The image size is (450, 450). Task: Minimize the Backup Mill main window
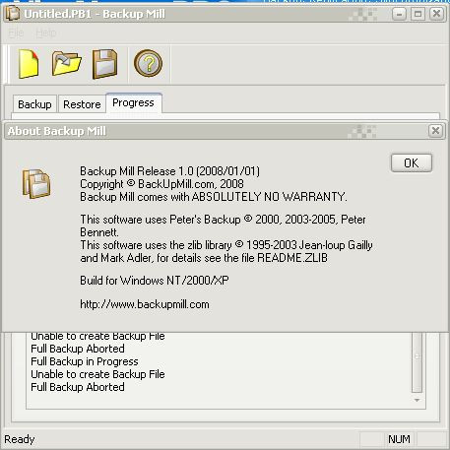coord(399,14)
